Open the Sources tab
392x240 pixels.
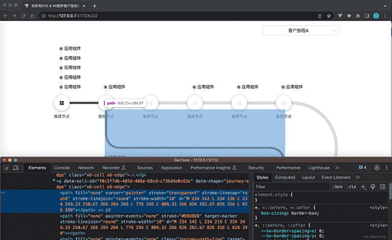145,168
